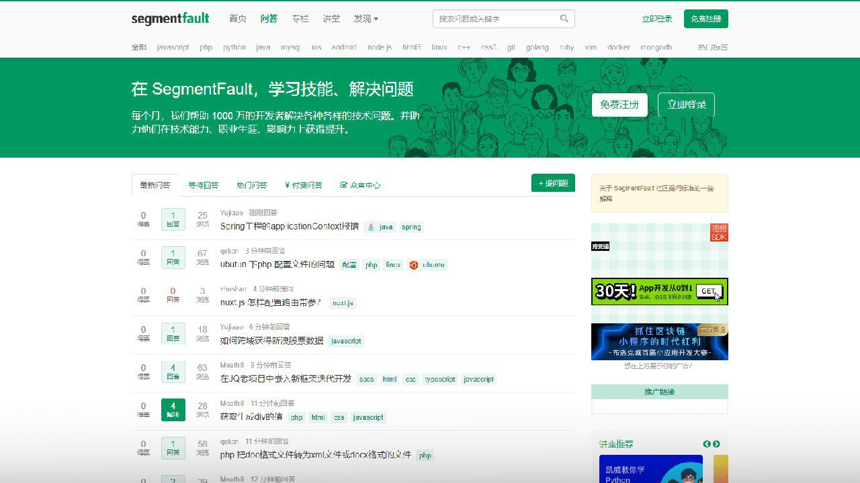Viewport: 860px width, 483px height.
Task: Click the next arrow beside 讲堂推荐
Action: (716, 444)
